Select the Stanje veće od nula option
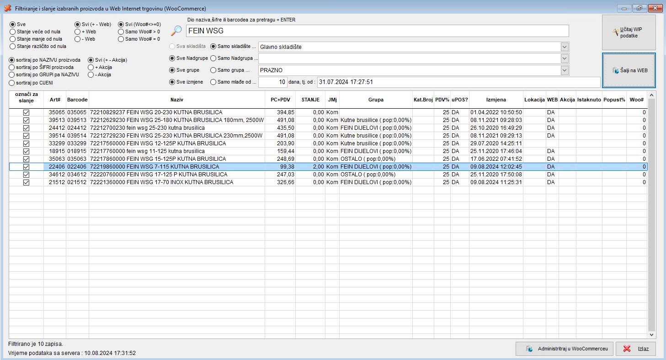The height and width of the screenshot is (360, 666). tap(12, 32)
